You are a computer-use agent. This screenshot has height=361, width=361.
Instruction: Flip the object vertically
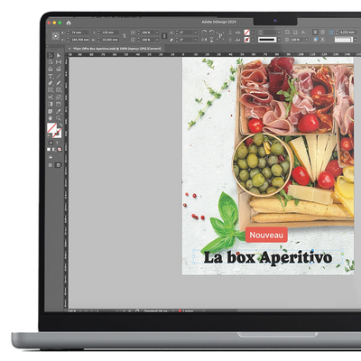tap(212, 40)
